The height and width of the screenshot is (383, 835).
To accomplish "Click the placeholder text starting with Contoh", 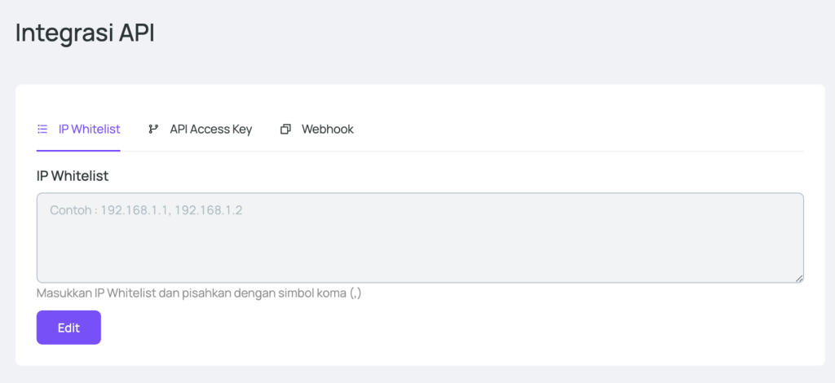I will click(x=146, y=210).
